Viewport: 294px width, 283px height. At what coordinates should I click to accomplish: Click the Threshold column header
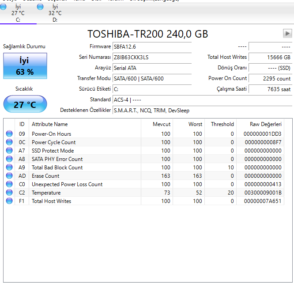[221, 124]
